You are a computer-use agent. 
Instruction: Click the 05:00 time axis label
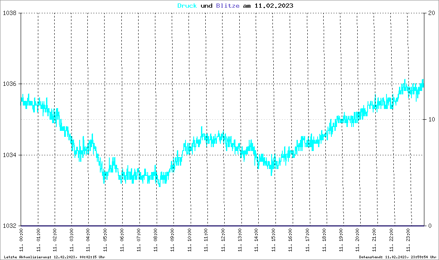pos(105,240)
